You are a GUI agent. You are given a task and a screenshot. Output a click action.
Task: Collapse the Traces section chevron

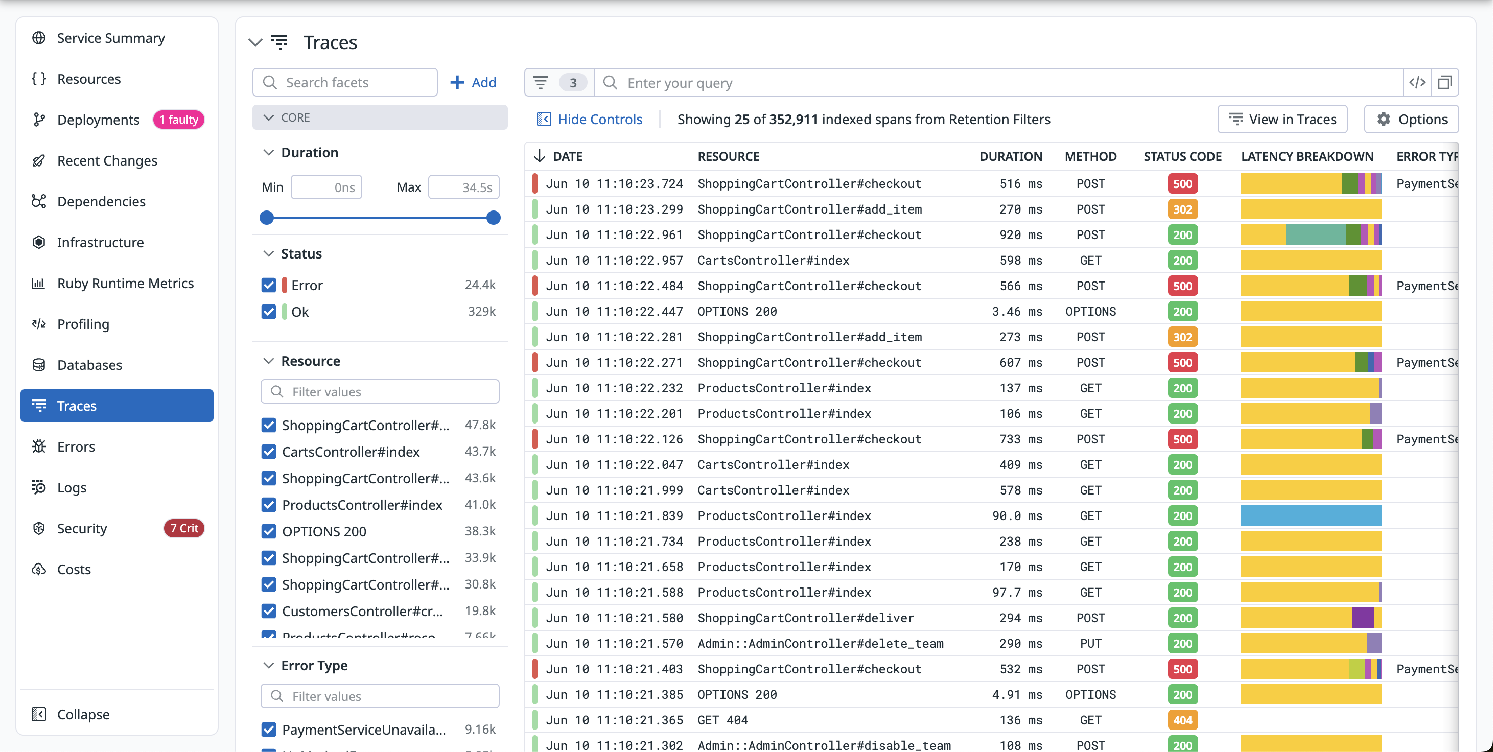(255, 43)
